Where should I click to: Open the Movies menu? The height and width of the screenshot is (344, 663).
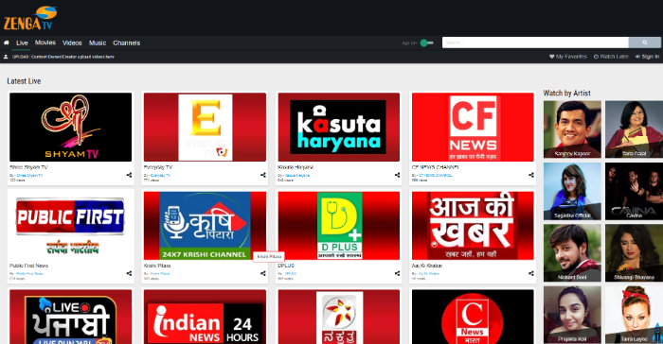point(45,43)
